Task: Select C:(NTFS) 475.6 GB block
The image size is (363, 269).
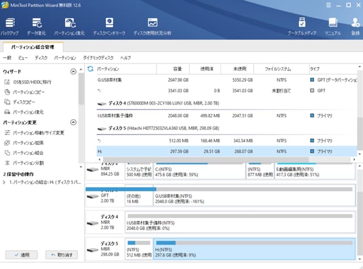Action: tap(199, 171)
